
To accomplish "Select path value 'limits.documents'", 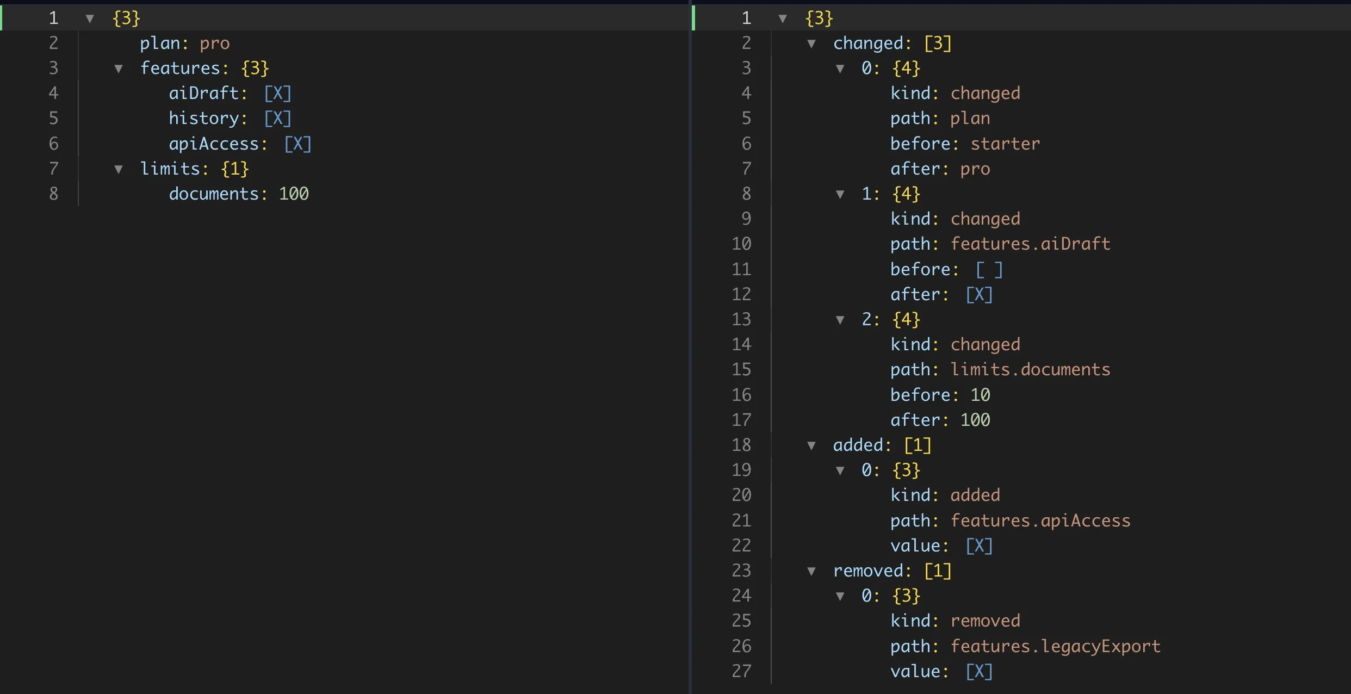I will (x=1030, y=370).
